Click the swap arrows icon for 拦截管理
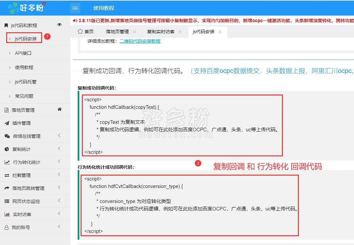 coord(7,175)
